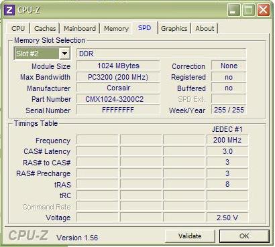Click the Validate button
This screenshot has width=275, height=247.
(x=190, y=236)
